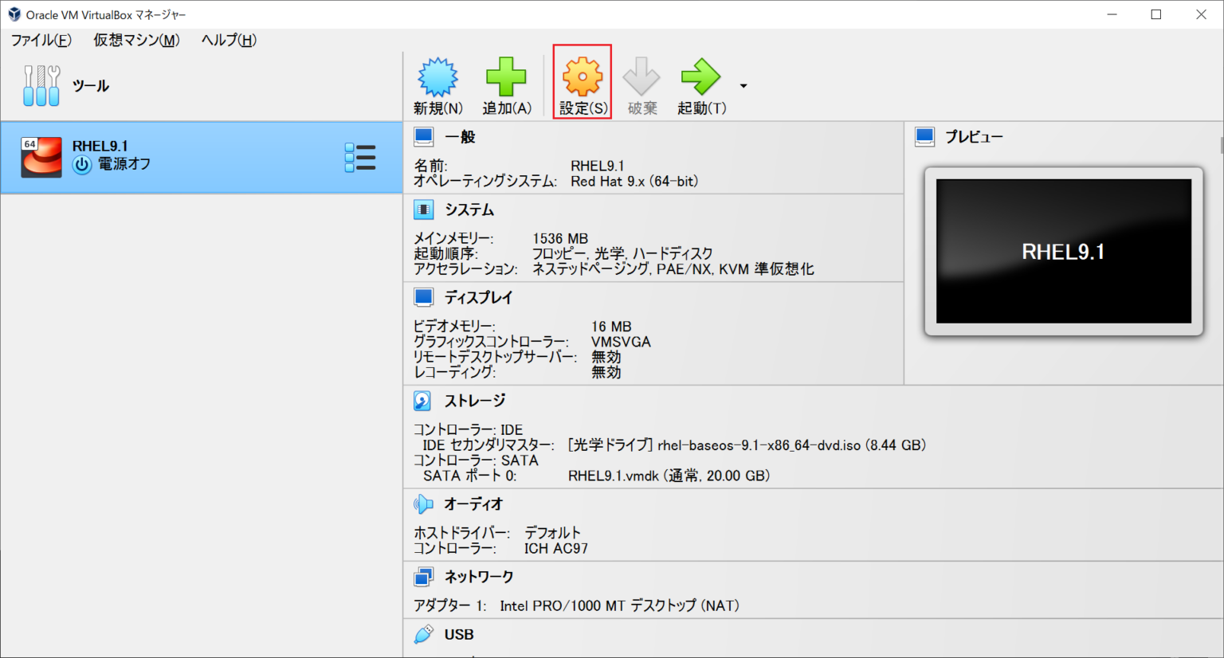Open the dropdown arrow next to 起動
Viewport: 1224px width, 658px height.
[x=743, y=85]
